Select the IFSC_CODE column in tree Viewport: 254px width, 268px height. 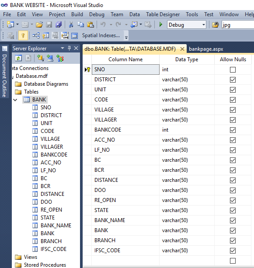(53, 249)
